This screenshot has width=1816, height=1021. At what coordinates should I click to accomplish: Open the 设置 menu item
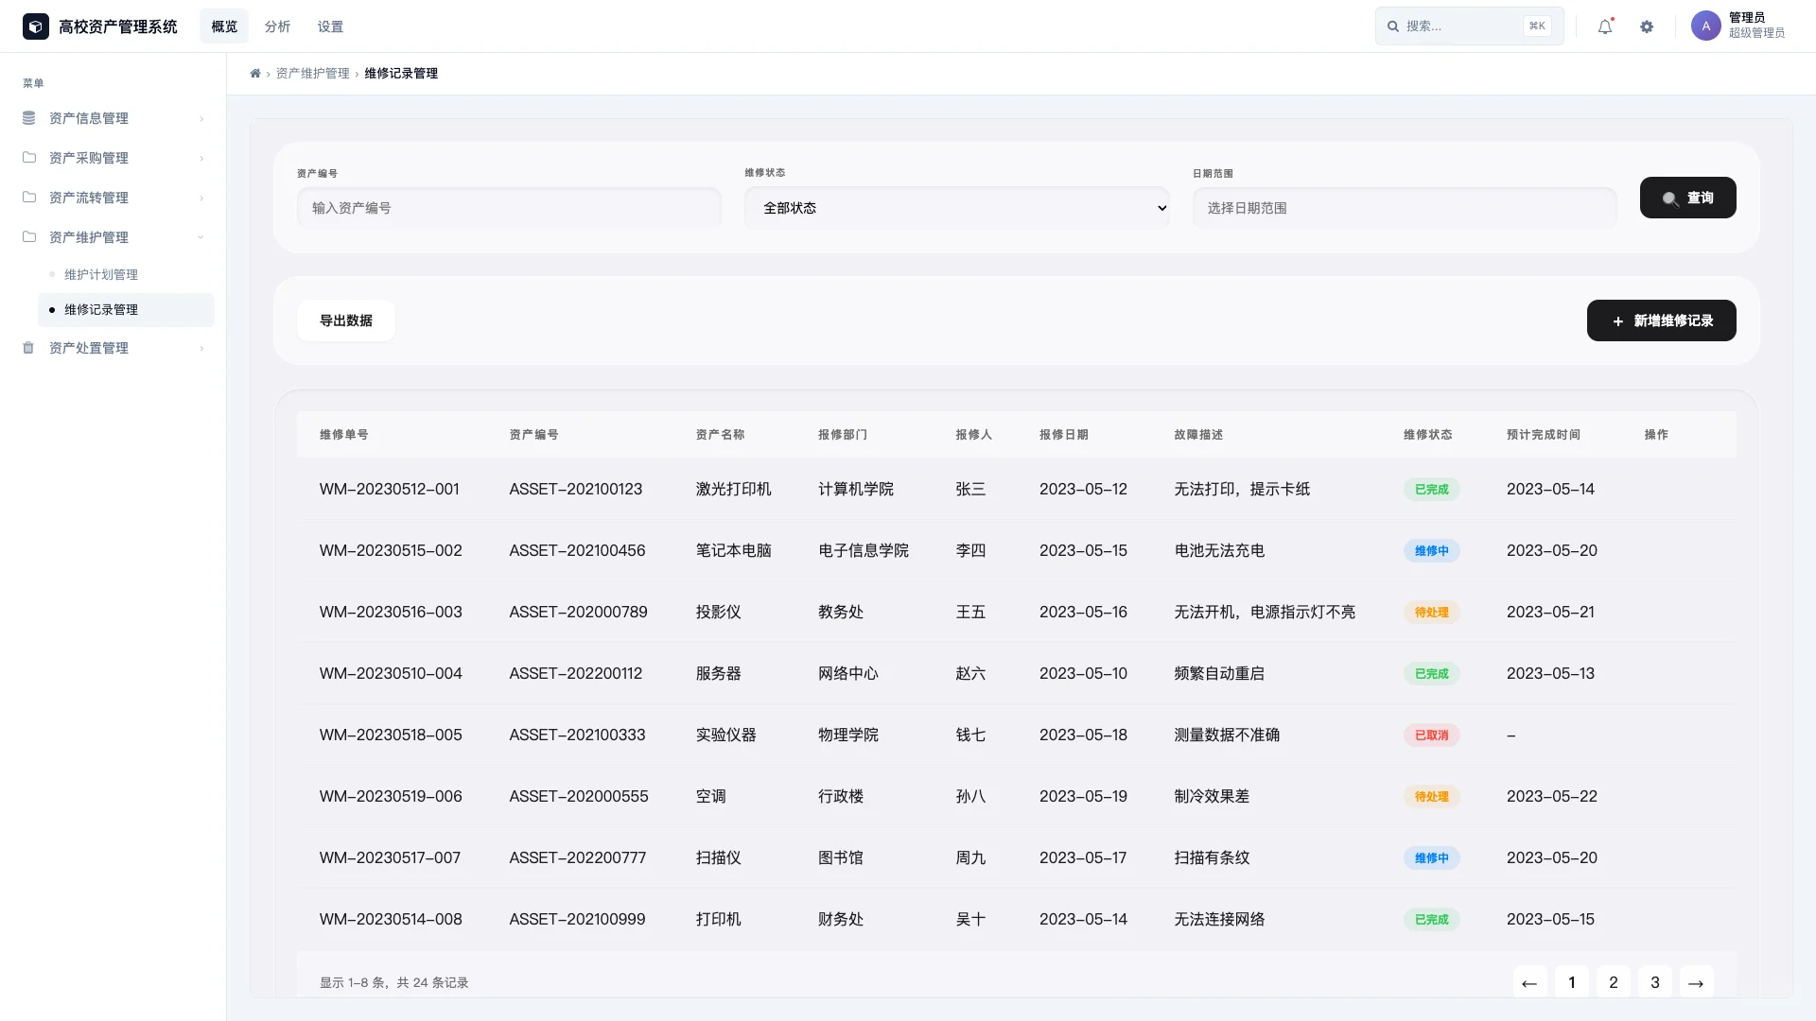[x=331, y=26]
